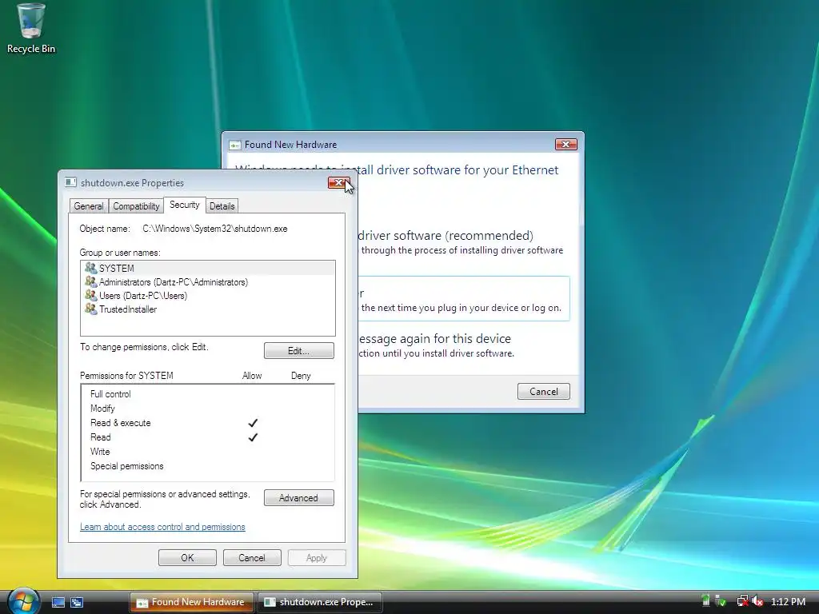Click Cancel in Found New Hardware window
The image size is (819, 614).
tap(544, 392)
